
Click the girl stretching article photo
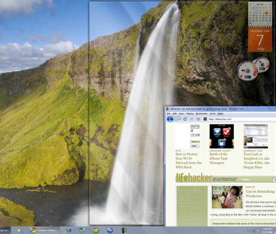227,197
